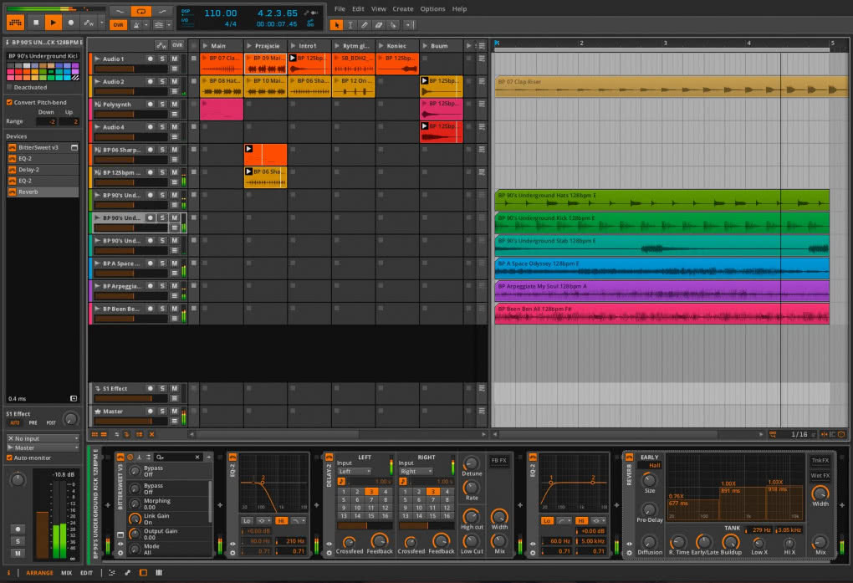
Task: Select the Knife tool
Action: click(393, 24)
